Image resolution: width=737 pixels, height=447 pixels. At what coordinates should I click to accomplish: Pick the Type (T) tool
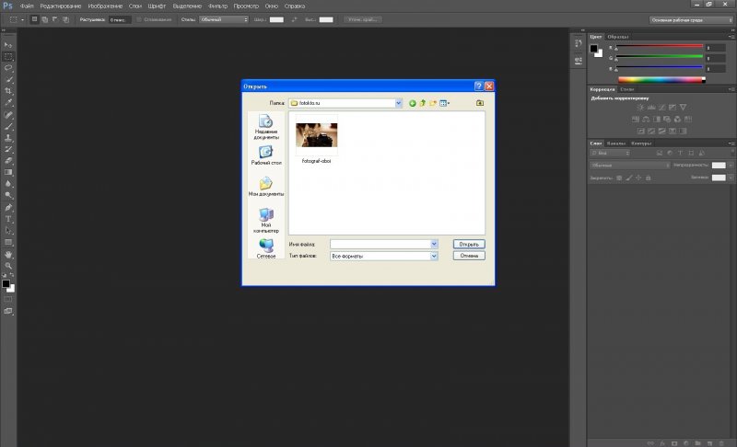click(x=9, y=219)
